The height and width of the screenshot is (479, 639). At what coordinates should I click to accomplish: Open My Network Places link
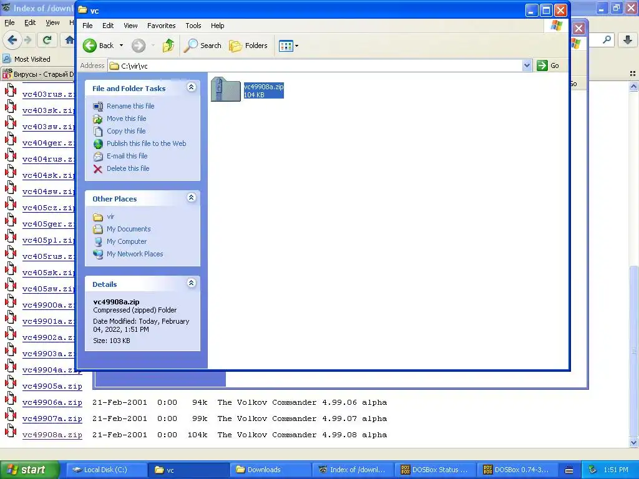point(135,254)
